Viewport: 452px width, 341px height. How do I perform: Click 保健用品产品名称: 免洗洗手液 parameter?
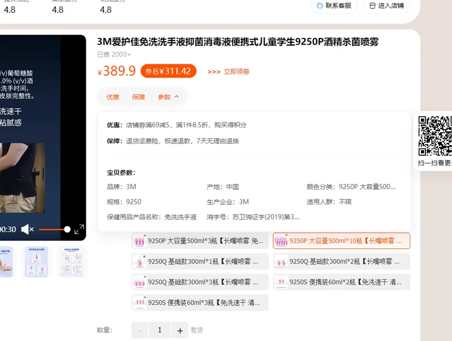[x=151, y=217]
